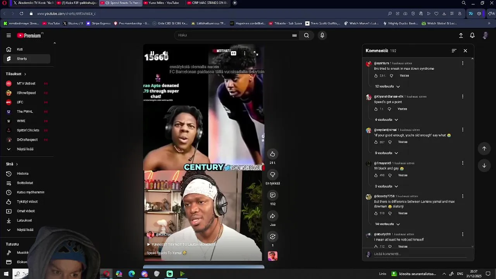Like the comment by @Scooby7758
The width and height of the screenshot is (496, 279).
(x=376, y=214)
